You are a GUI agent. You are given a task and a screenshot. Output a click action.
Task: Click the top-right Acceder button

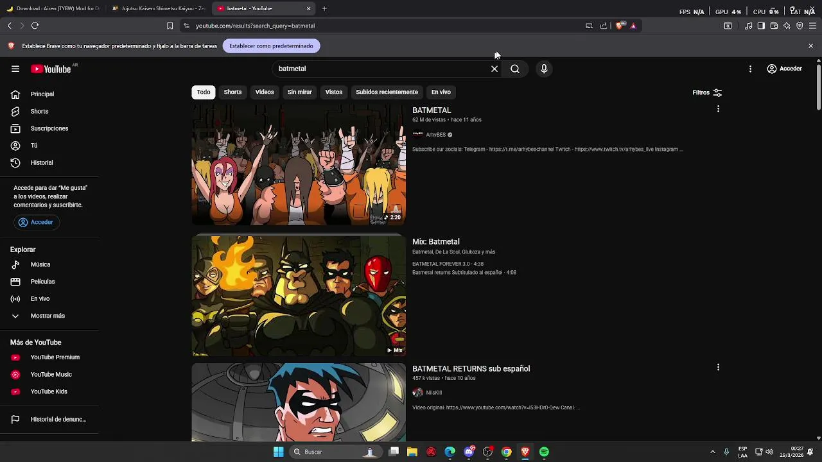coord(784,69)
